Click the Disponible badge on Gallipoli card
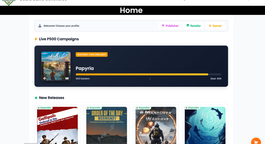Image resolution: width=265 pixels, height=144 pixels. point(45,108)
